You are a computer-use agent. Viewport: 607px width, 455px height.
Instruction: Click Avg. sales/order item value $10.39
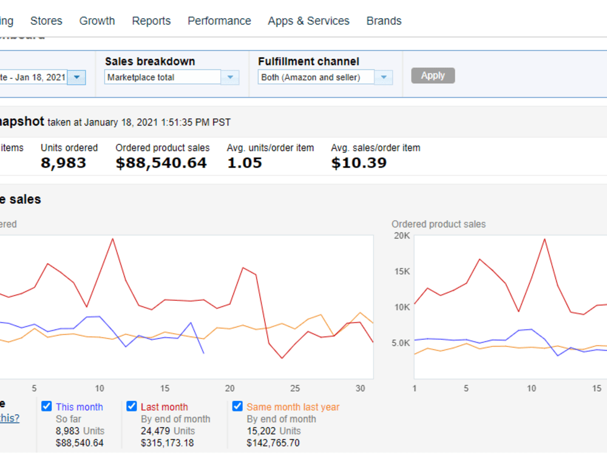pos(359,163)
